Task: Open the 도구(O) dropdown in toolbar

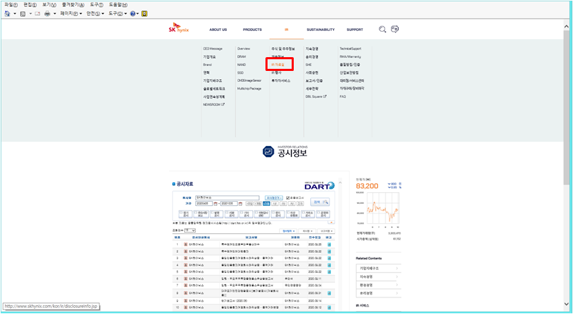Action: (117, 14)
